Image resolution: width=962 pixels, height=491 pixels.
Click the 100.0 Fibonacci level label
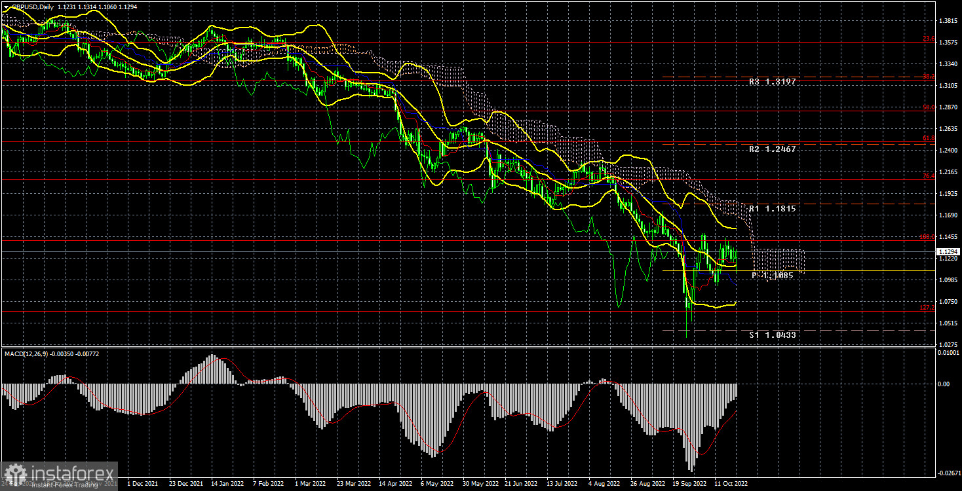tap(927, 237)
